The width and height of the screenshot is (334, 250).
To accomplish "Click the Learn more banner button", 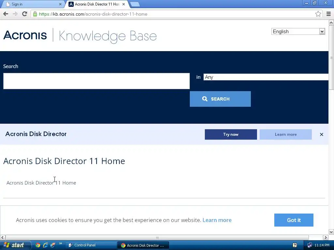I will coord(286,134).
